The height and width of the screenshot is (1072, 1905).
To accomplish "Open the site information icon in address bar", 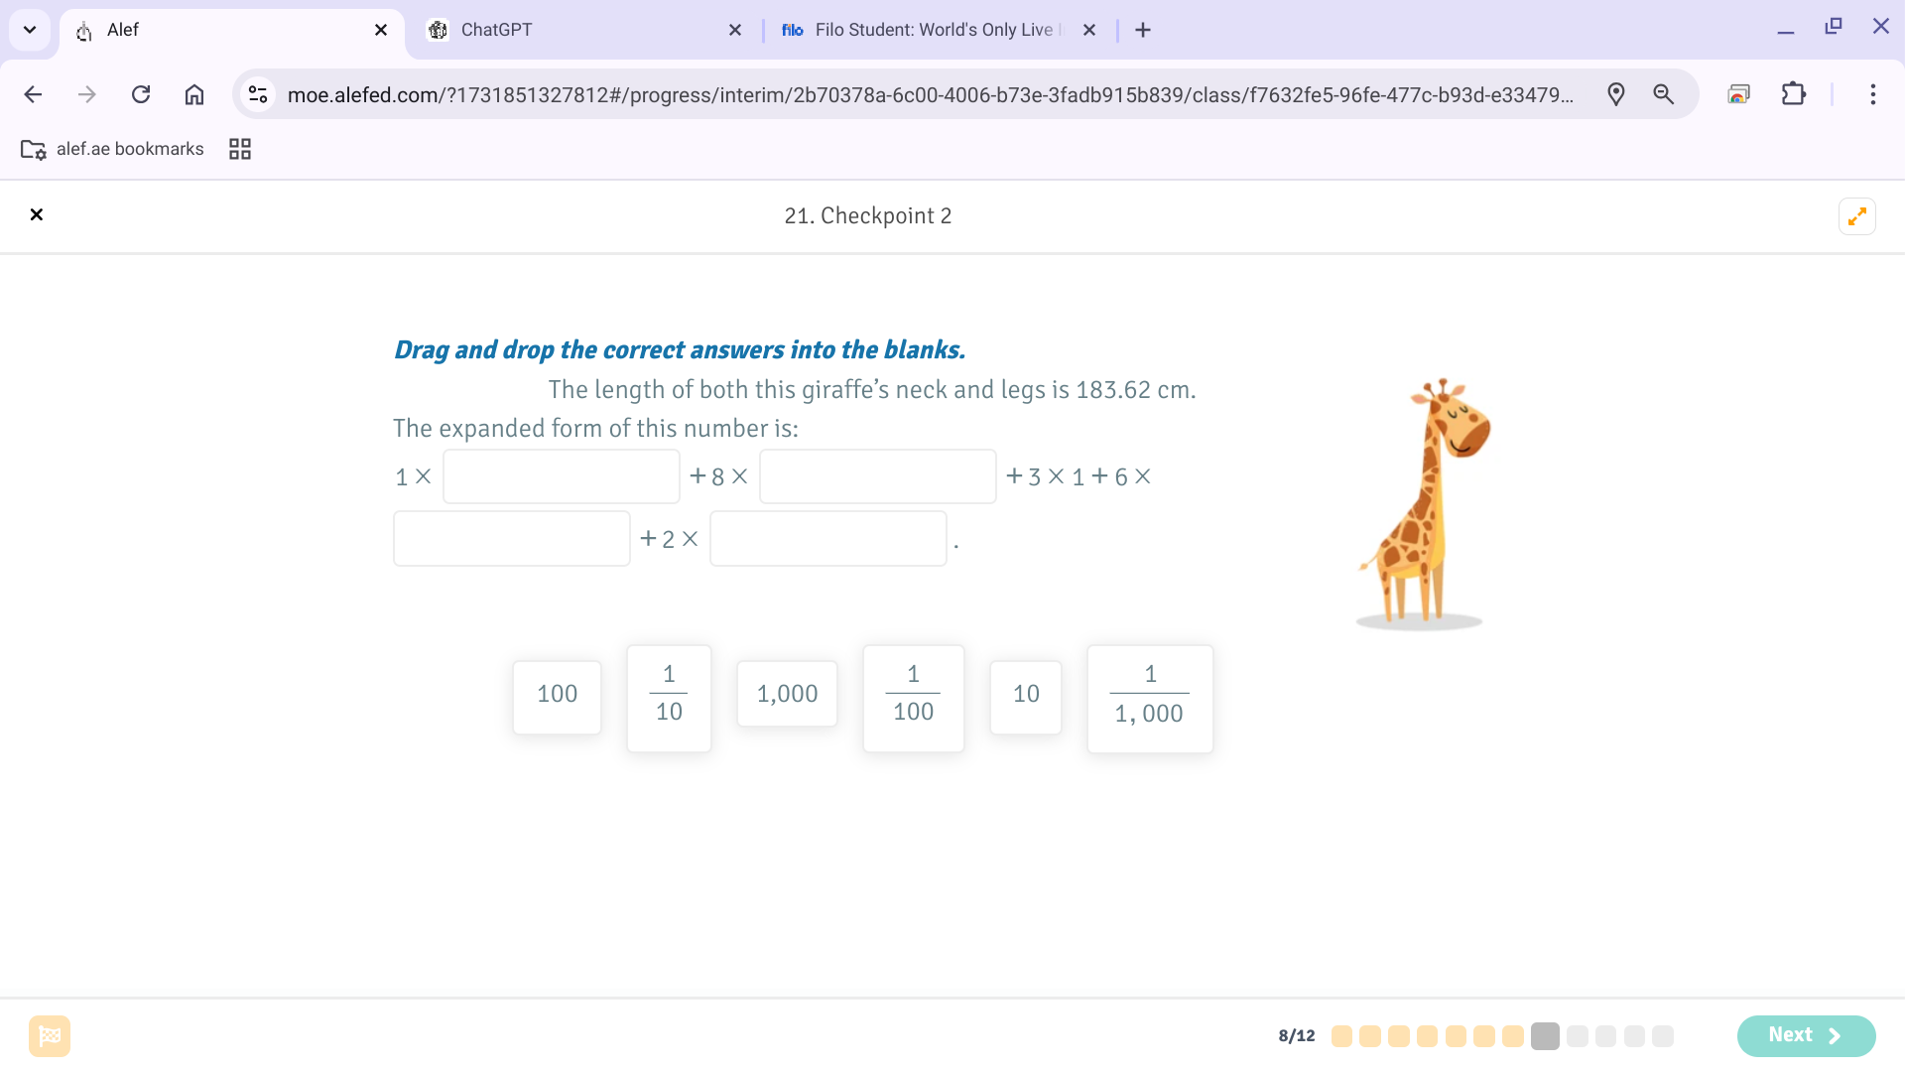I will [258, 94].
